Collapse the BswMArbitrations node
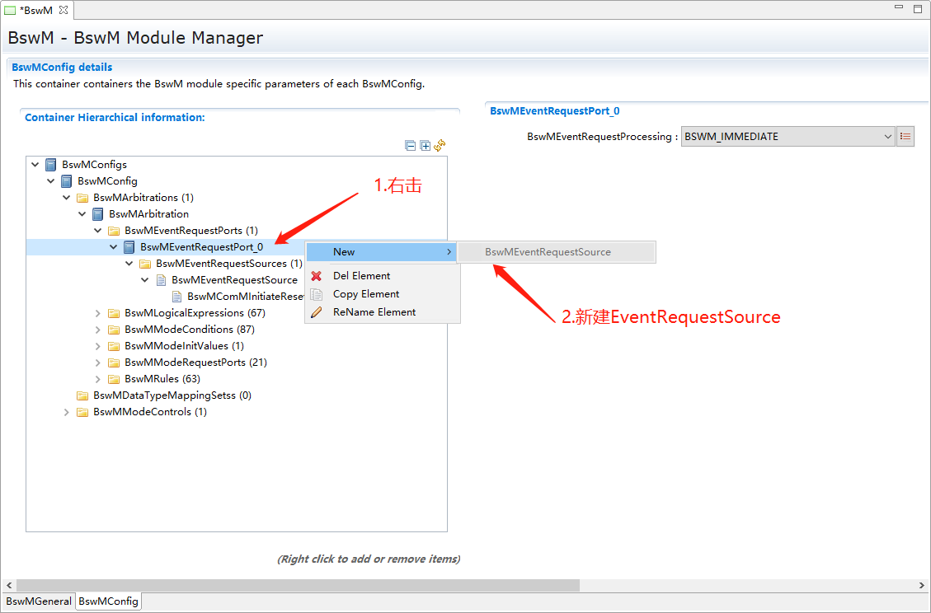The width and height of the screenshot is (931, 613). point(67,198)
